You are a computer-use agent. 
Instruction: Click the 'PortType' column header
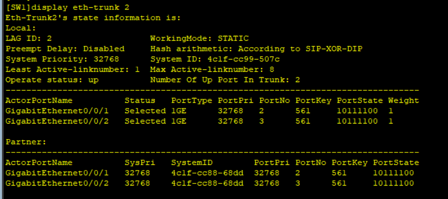192,100
